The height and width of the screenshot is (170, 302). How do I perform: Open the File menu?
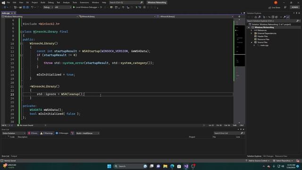[x=8, y=2]
